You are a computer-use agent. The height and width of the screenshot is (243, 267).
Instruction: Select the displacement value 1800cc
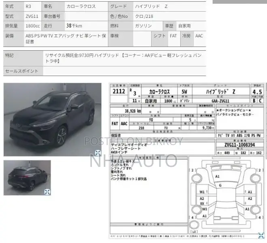[x=32, y=26]
